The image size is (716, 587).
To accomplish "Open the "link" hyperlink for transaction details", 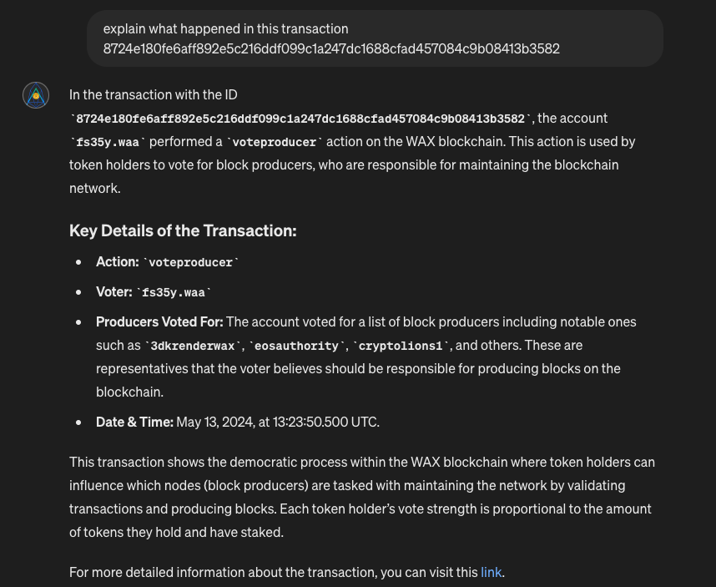I will [x=491, y=572].
